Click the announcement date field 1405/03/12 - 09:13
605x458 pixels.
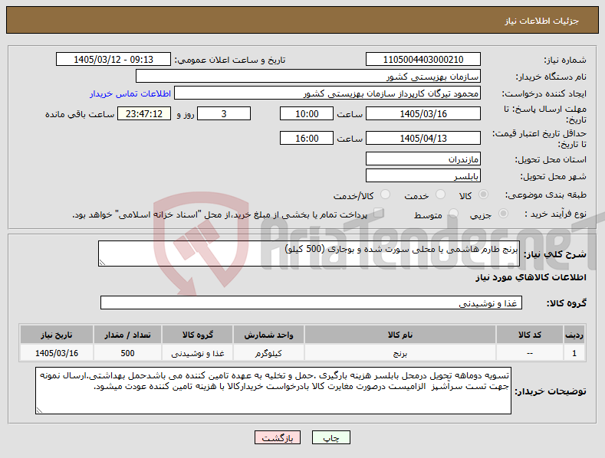tap(113, 60)
